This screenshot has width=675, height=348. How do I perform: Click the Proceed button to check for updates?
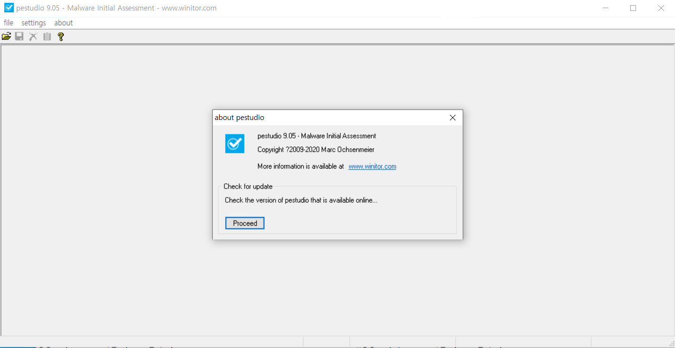pos(245,223)
